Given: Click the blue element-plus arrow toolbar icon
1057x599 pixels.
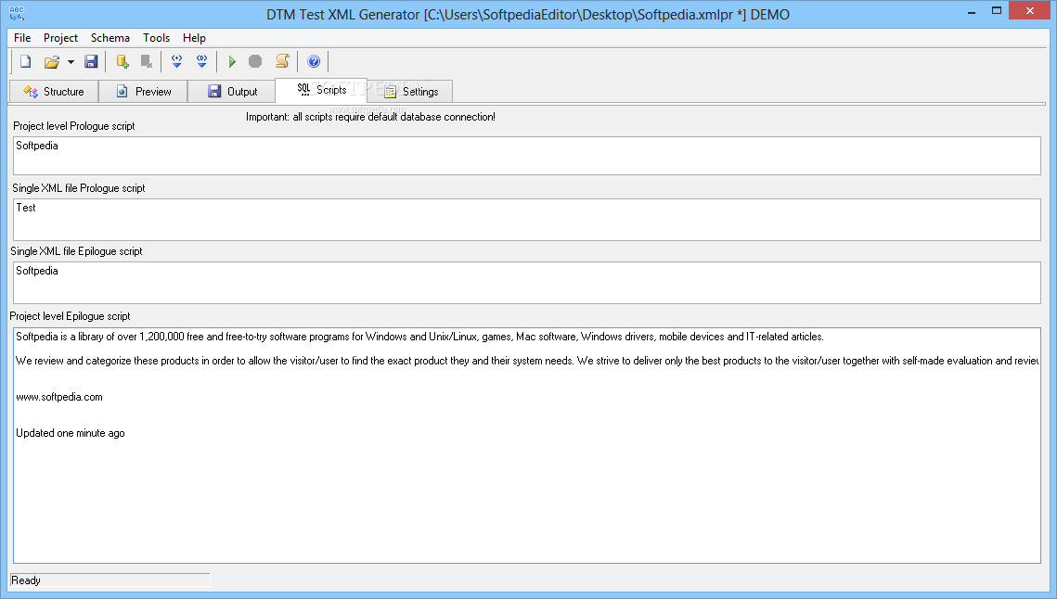Looking at the screenshot, I should 176,62.
